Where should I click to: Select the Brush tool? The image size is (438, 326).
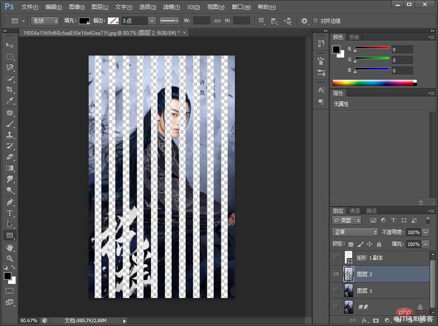pos(10,124)
